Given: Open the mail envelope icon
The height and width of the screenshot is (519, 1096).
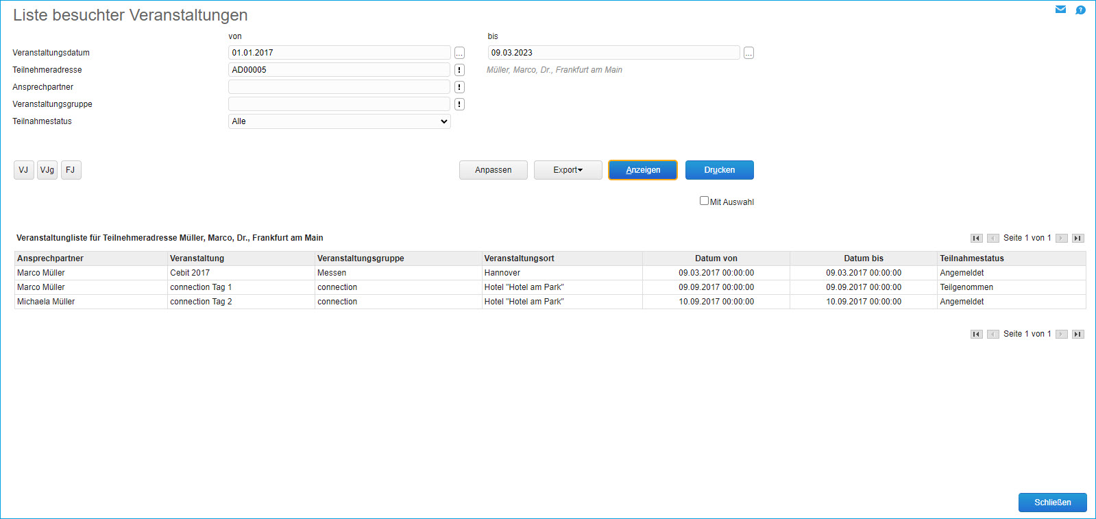Looking at the screenshot, I should (1060, 10).
